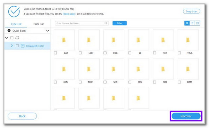209x128 pixels.
Task: Click the Document type icon in sidebar
Action: [x=23, y=46]
